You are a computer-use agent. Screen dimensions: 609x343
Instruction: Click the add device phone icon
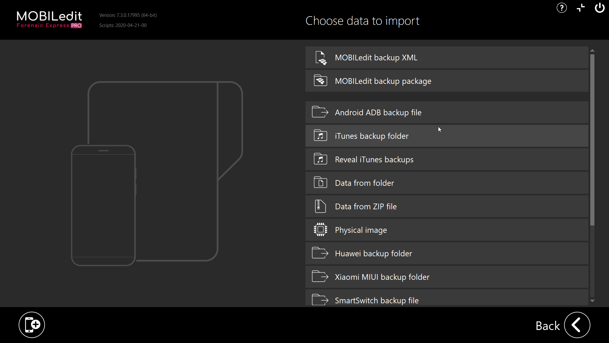[32, 325]
